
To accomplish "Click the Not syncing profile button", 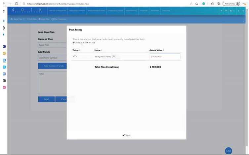I will (x=231, y=3).
